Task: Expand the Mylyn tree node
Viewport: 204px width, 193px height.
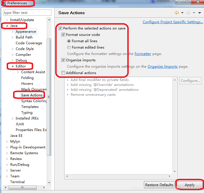Action: (7, 141)
